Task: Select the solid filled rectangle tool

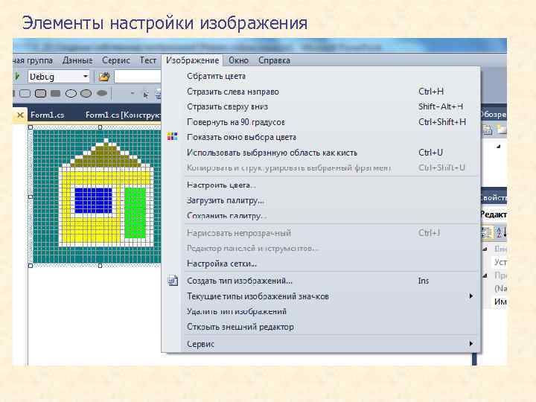Action: point(55,93)
